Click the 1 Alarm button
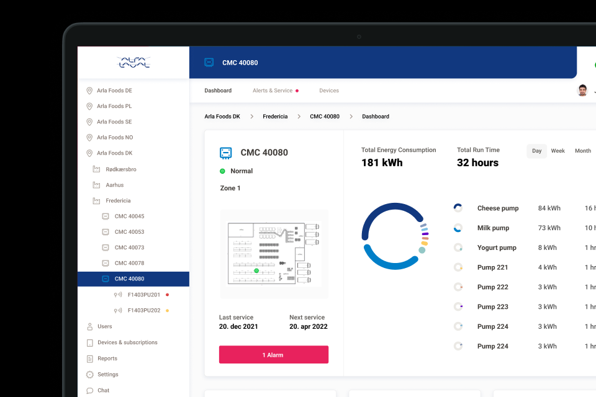Image resolution: width=596 pixels, height=397 pixels. tap(274, 354)
